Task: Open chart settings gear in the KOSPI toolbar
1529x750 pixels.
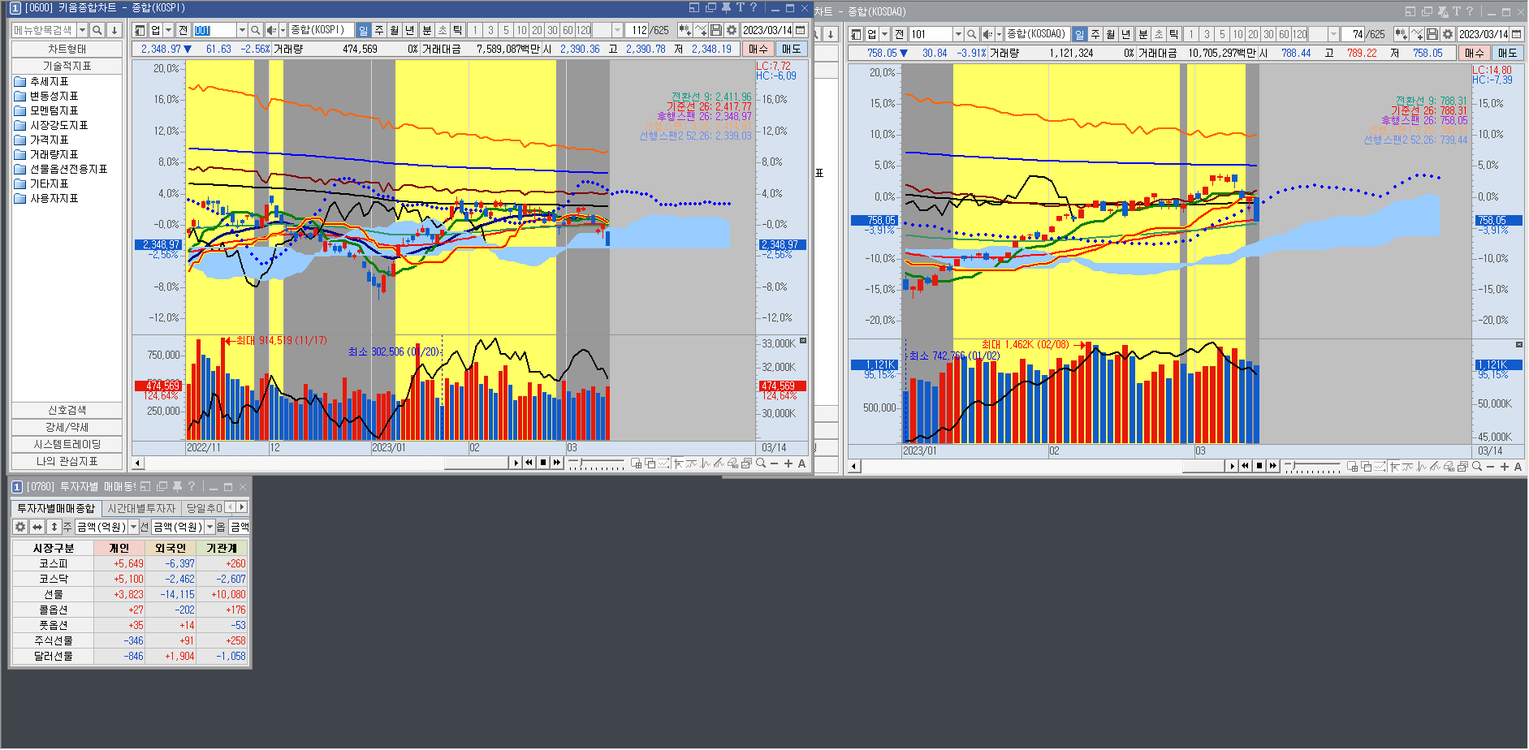Action: click(731, 30)
